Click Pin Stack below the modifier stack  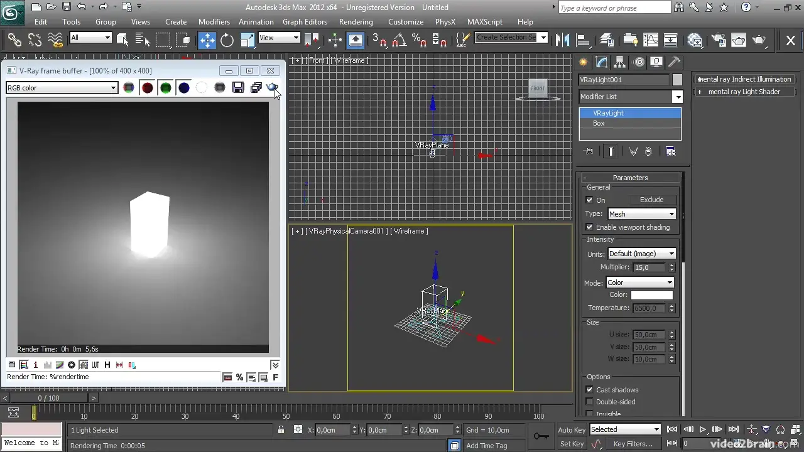coord(589,151)
